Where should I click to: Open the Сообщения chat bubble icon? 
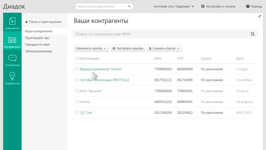[12, 58]
